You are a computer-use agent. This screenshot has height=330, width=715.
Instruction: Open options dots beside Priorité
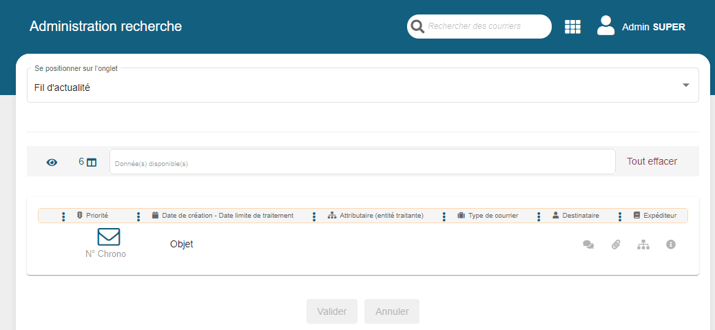click(63, 216)
